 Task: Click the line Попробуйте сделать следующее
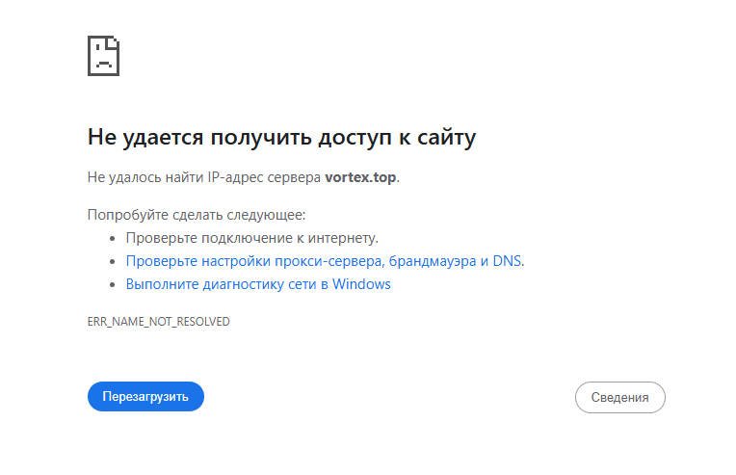tap(197, 215)
